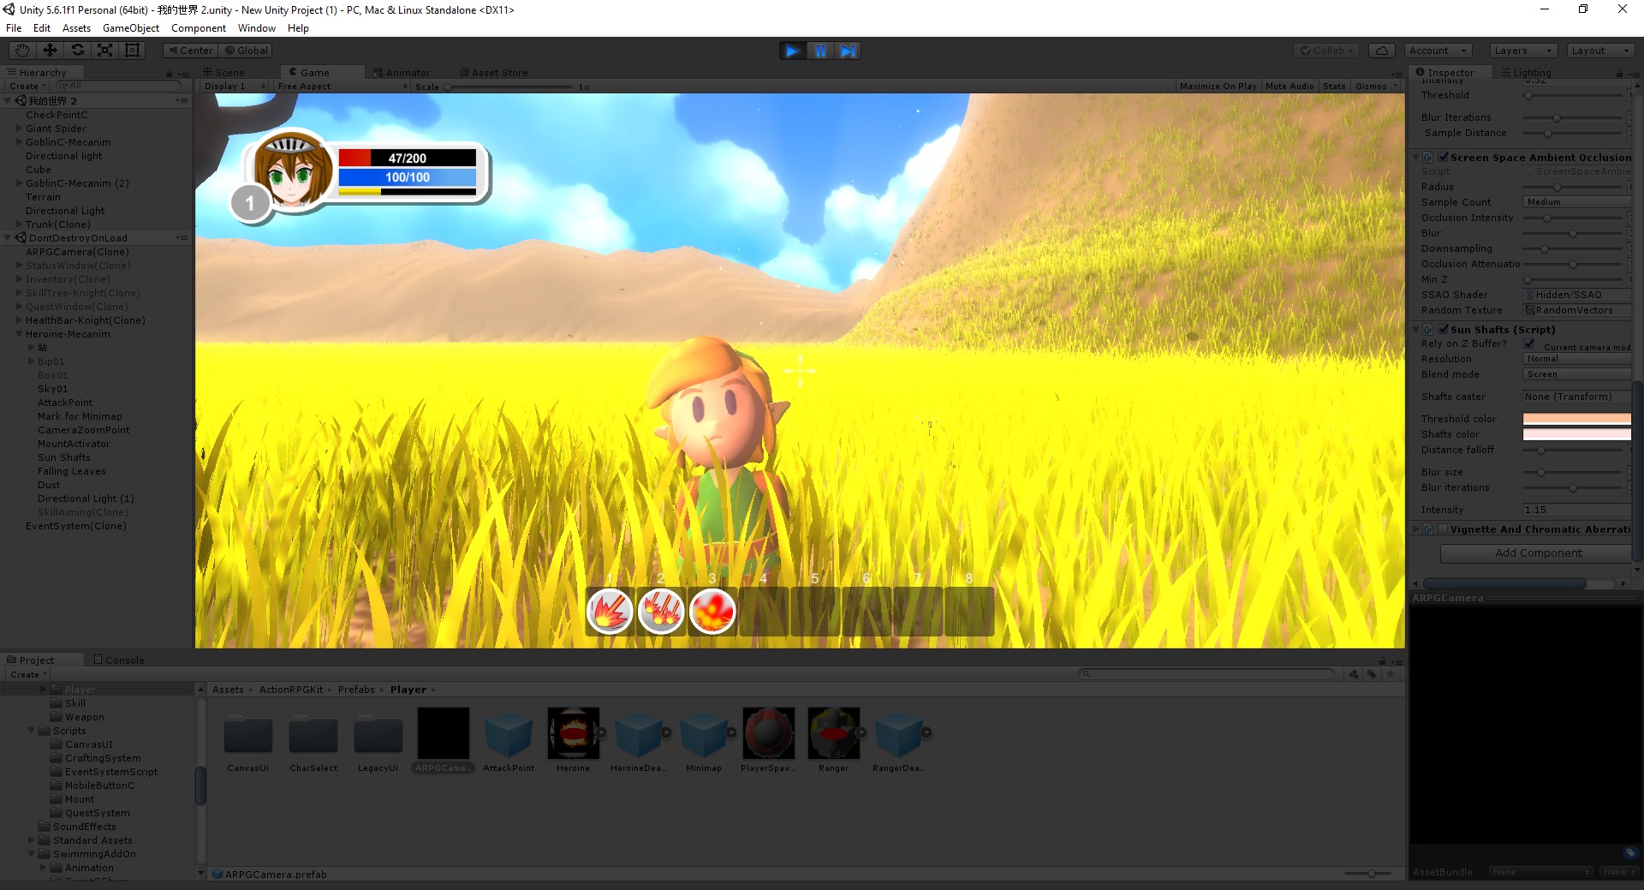Collapse the Heroine-Mecanim hierarchy item
1644x890 pixels.
19,334
